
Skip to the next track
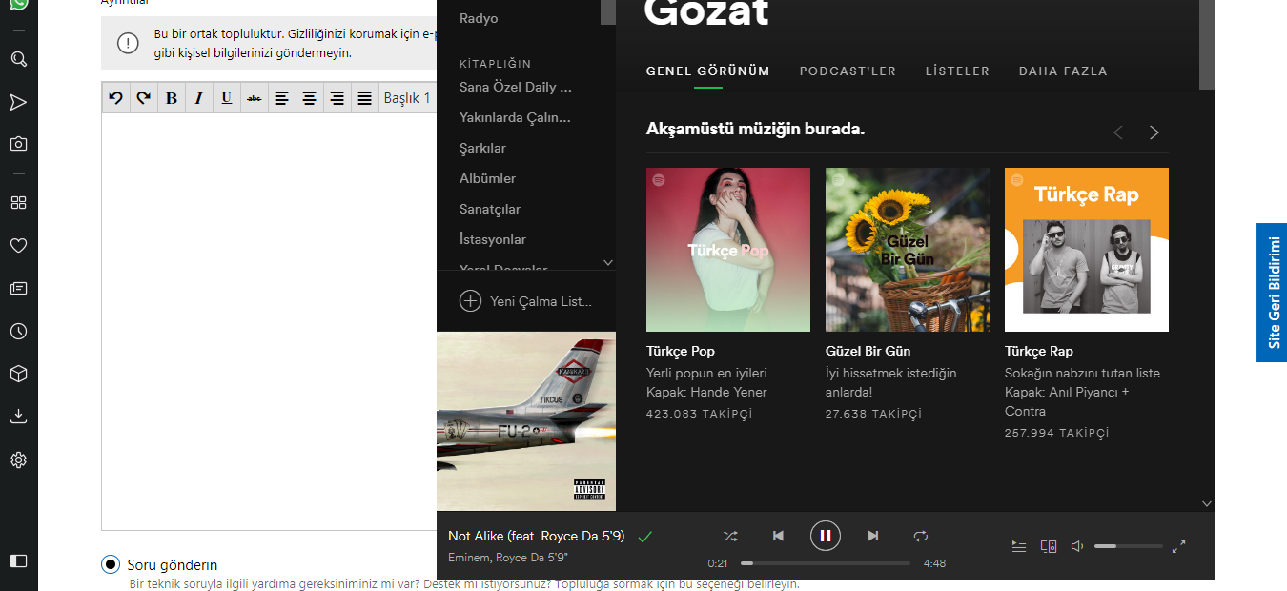[x=873, y=536]
